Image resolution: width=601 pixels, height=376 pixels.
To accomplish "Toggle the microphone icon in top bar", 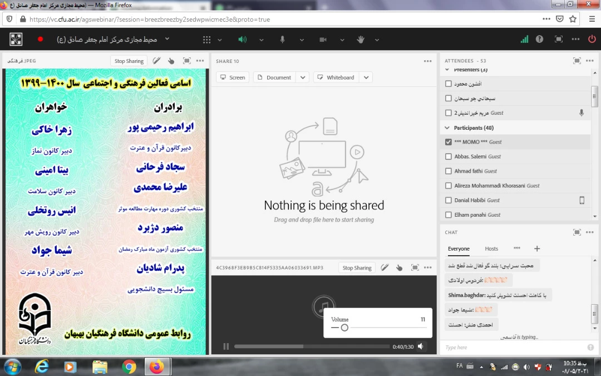I will (282, 40).
